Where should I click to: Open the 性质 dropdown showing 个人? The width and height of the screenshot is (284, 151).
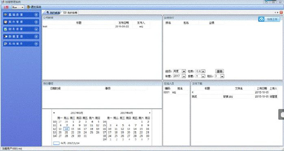200,71
